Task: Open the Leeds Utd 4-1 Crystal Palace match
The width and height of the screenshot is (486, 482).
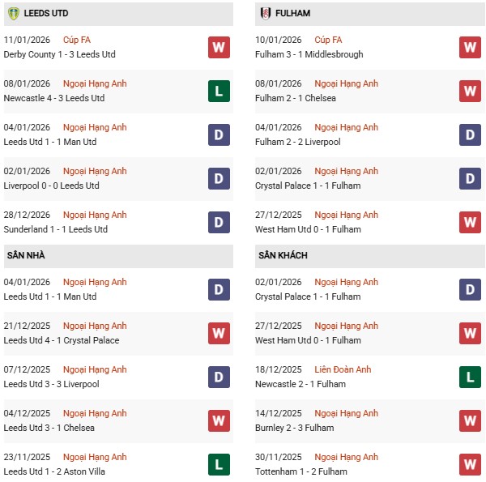Action: [x=62, y=340]
